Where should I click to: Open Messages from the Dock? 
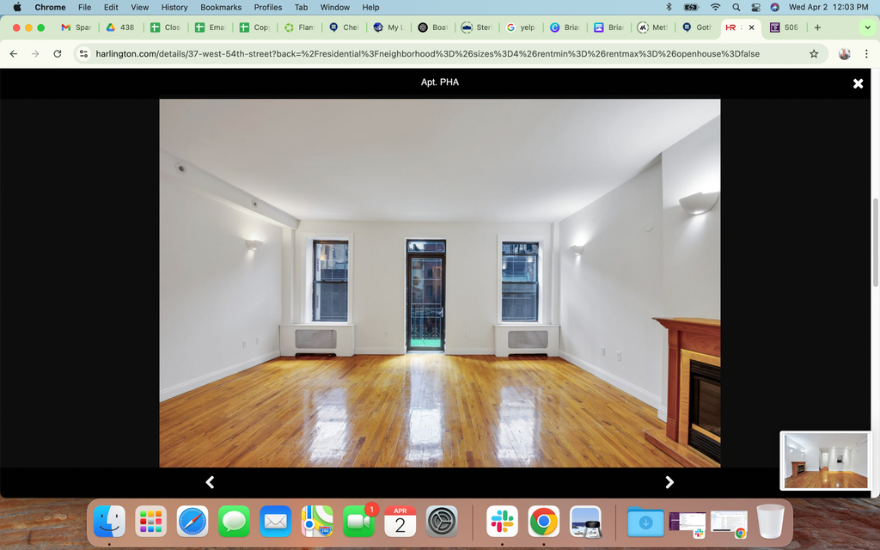pyautogui.click(x=234, y=522)
